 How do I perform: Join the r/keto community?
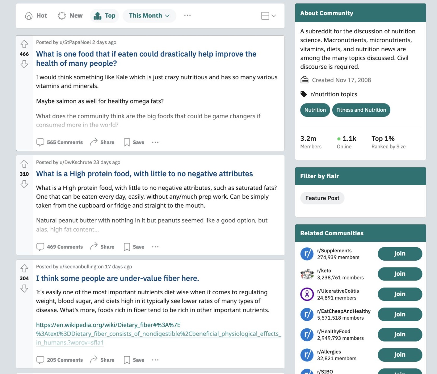(x=399, y=274)
